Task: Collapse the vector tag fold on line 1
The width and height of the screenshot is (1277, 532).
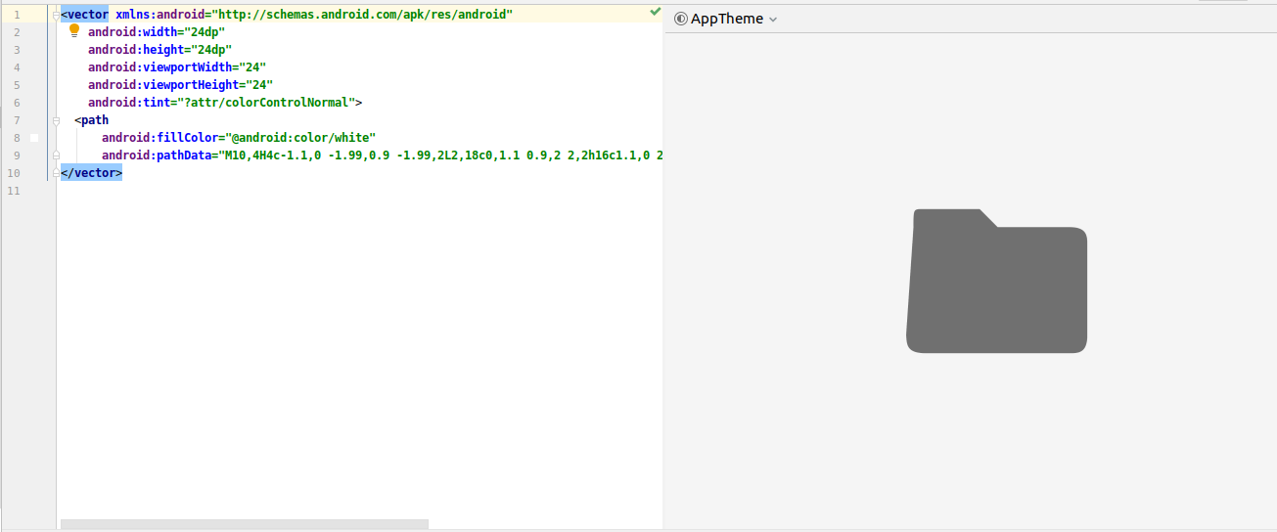Action: (56, 15)
